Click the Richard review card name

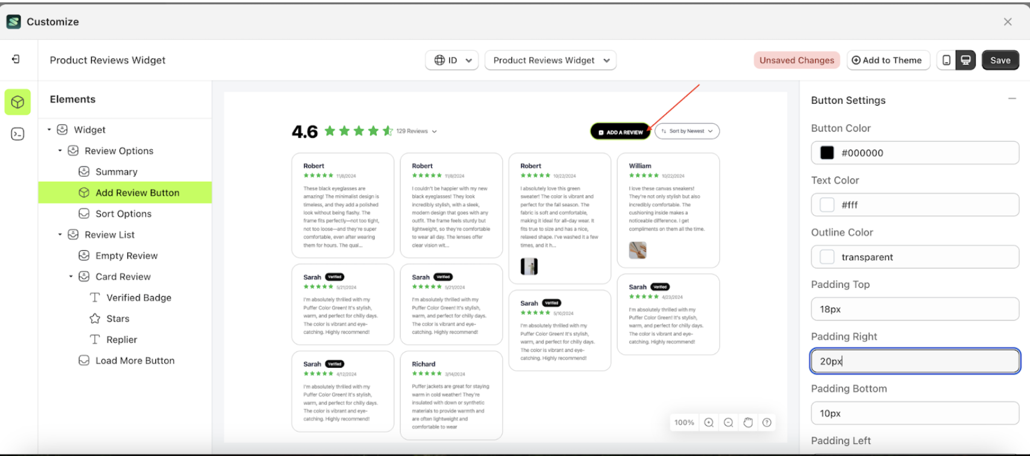[423, 364]
